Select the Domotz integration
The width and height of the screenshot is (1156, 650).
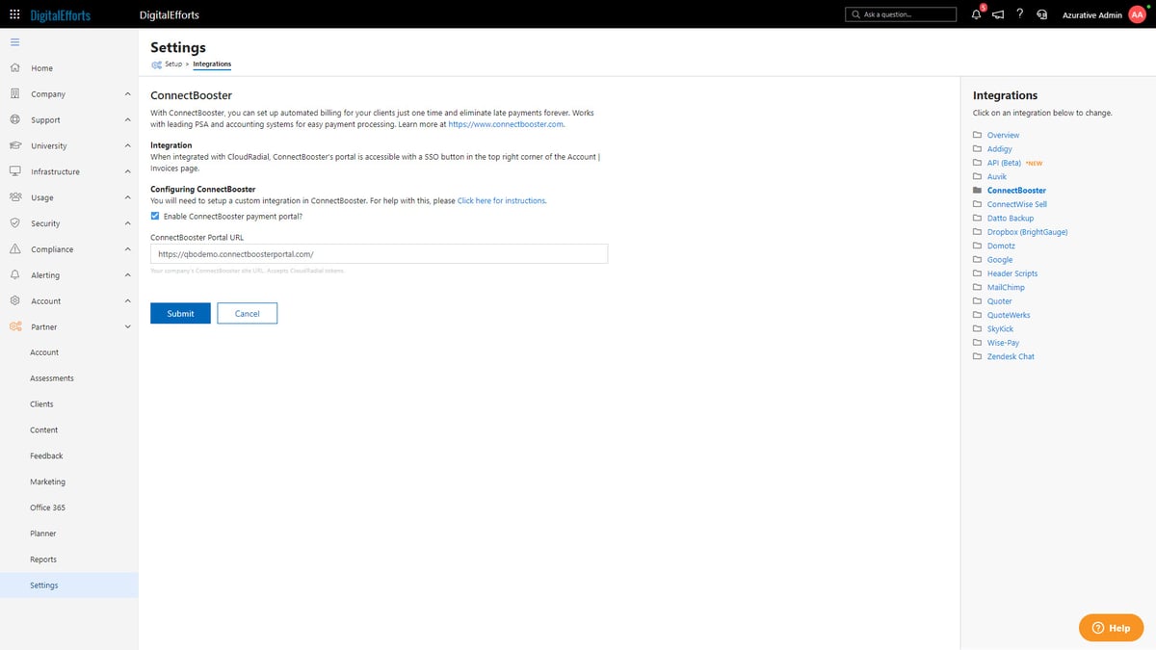pos(1002,247)
